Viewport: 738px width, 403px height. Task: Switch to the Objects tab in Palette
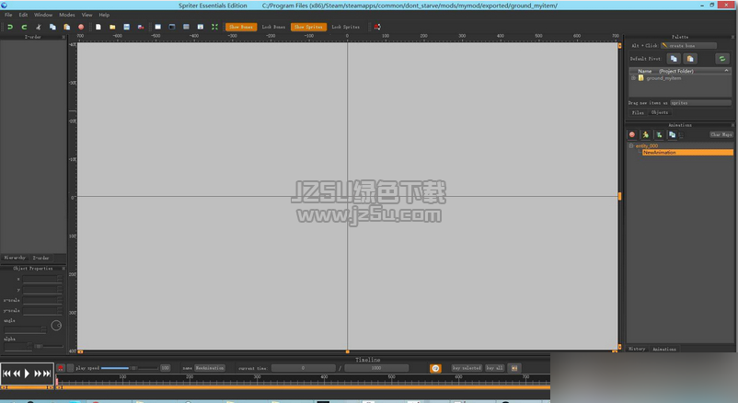[660, 112]
